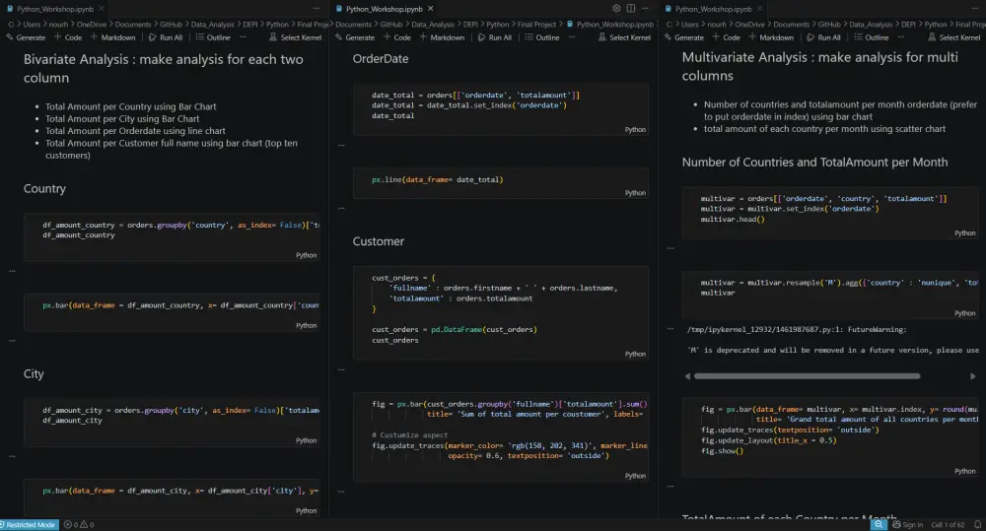Open the notifications bell in status bar

point(977,524)
